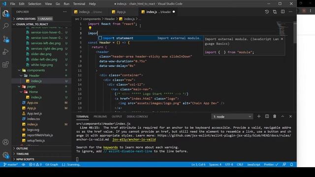Switch to the Debug Console tab
The width and height of the screenshot is (315, 177).
137,117
